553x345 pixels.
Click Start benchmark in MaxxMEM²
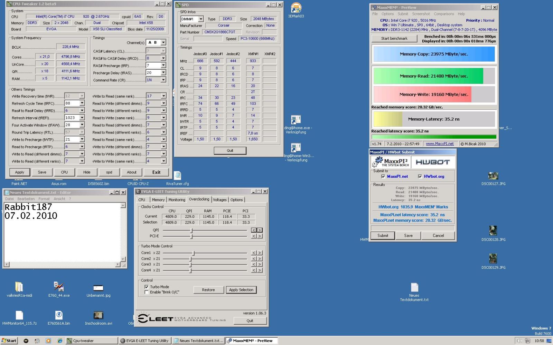click(394, 39)
